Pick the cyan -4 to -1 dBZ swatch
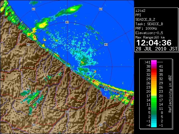Screen dimensions: 179x134 click(154, 125)
